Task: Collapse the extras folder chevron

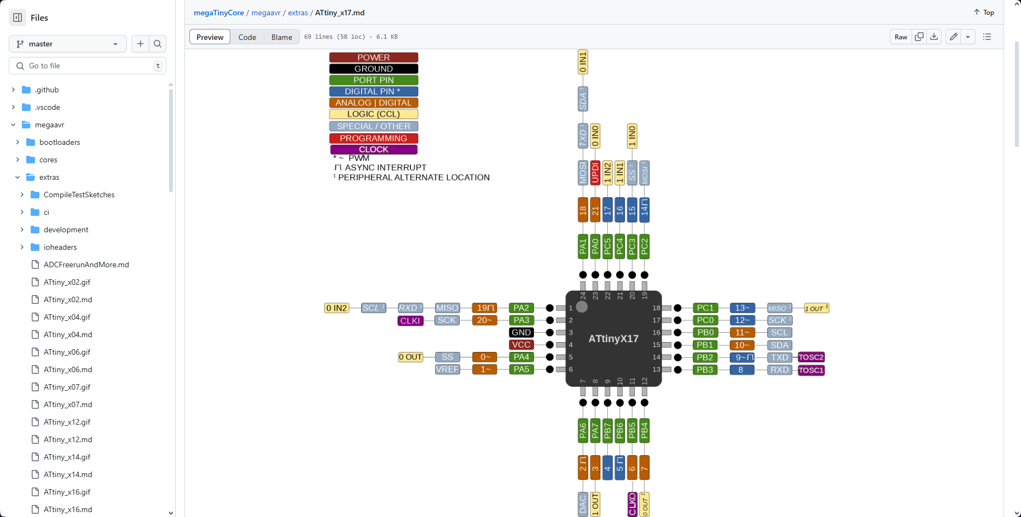Action: click(x=18, y=177)
